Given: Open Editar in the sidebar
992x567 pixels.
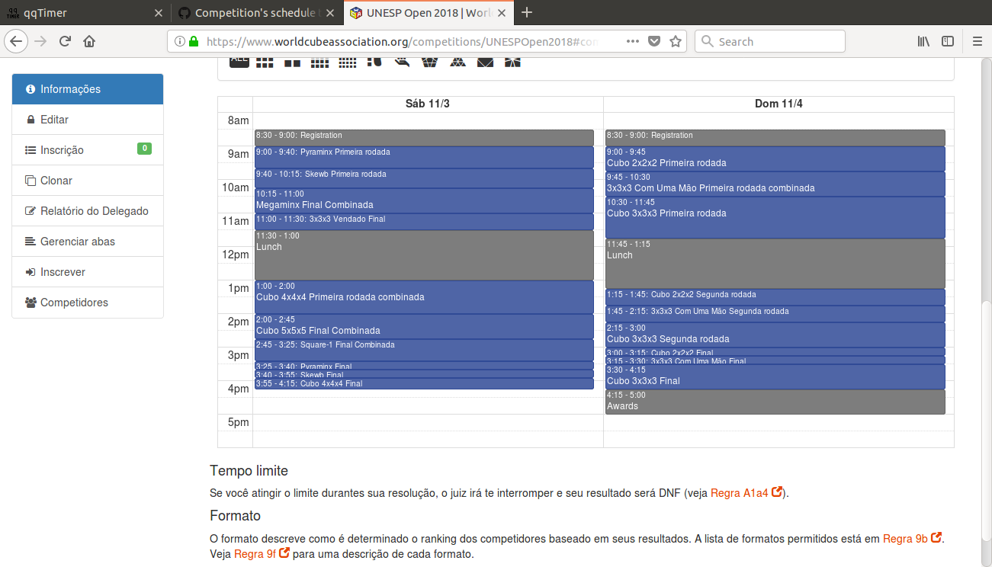Looking at the screenshot, I should pos(88,120).
